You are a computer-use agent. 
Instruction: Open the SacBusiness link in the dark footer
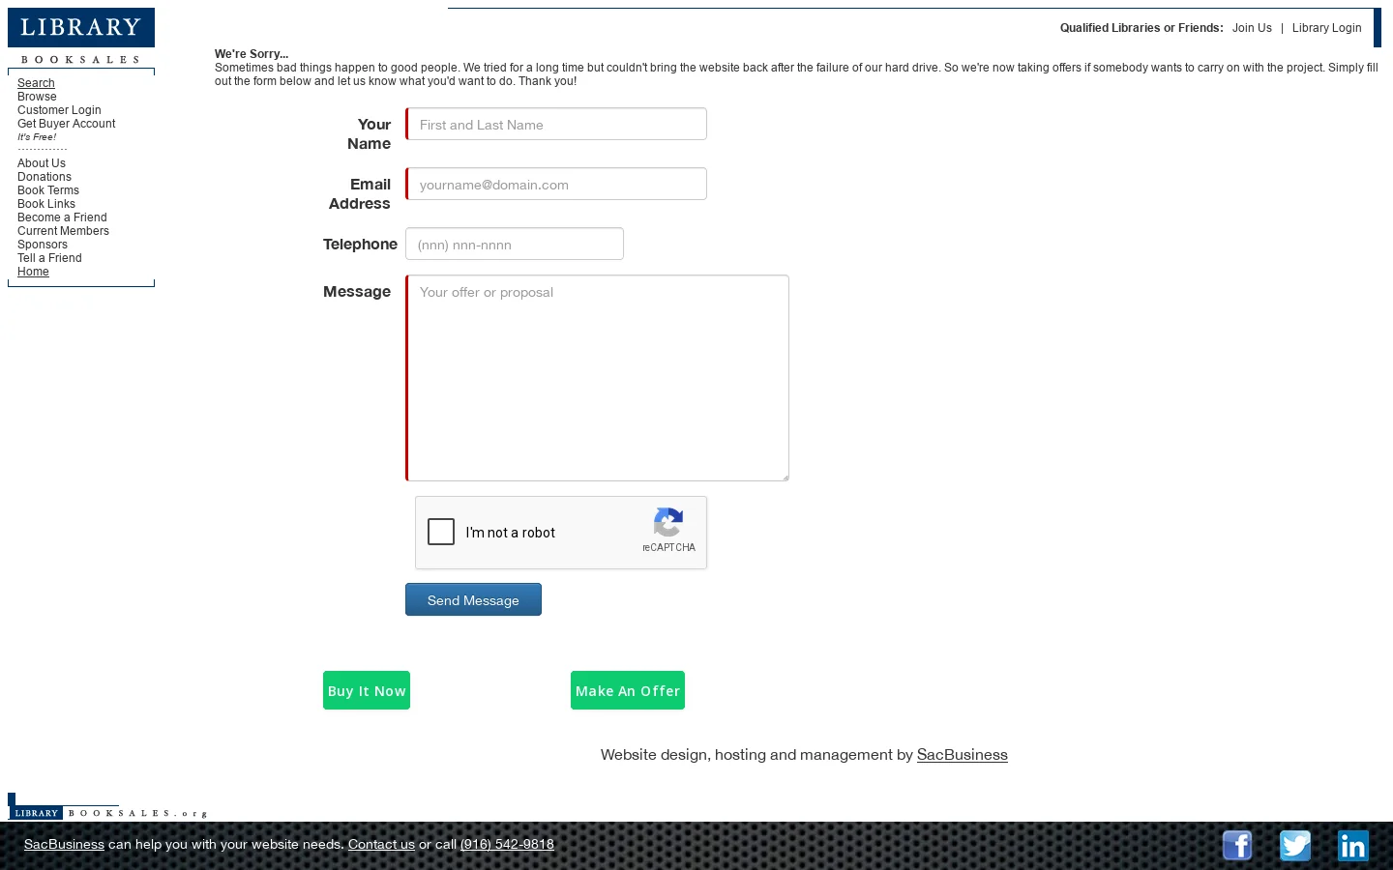click(64, 844)
